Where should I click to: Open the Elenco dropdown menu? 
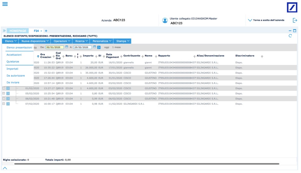click(10, 41)
